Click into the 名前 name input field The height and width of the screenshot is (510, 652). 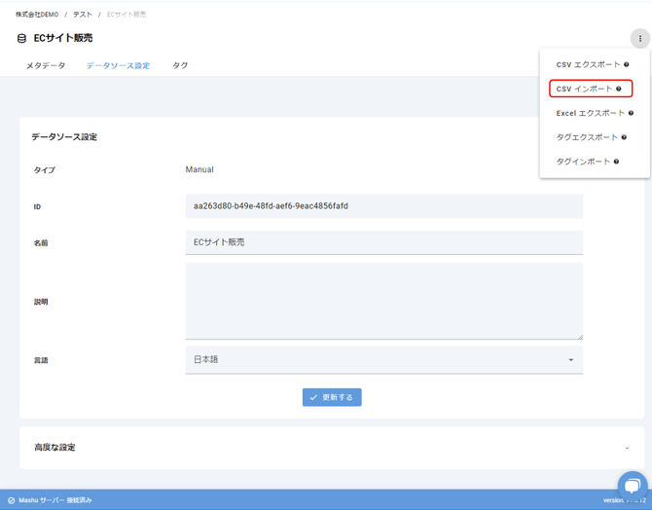383,242
